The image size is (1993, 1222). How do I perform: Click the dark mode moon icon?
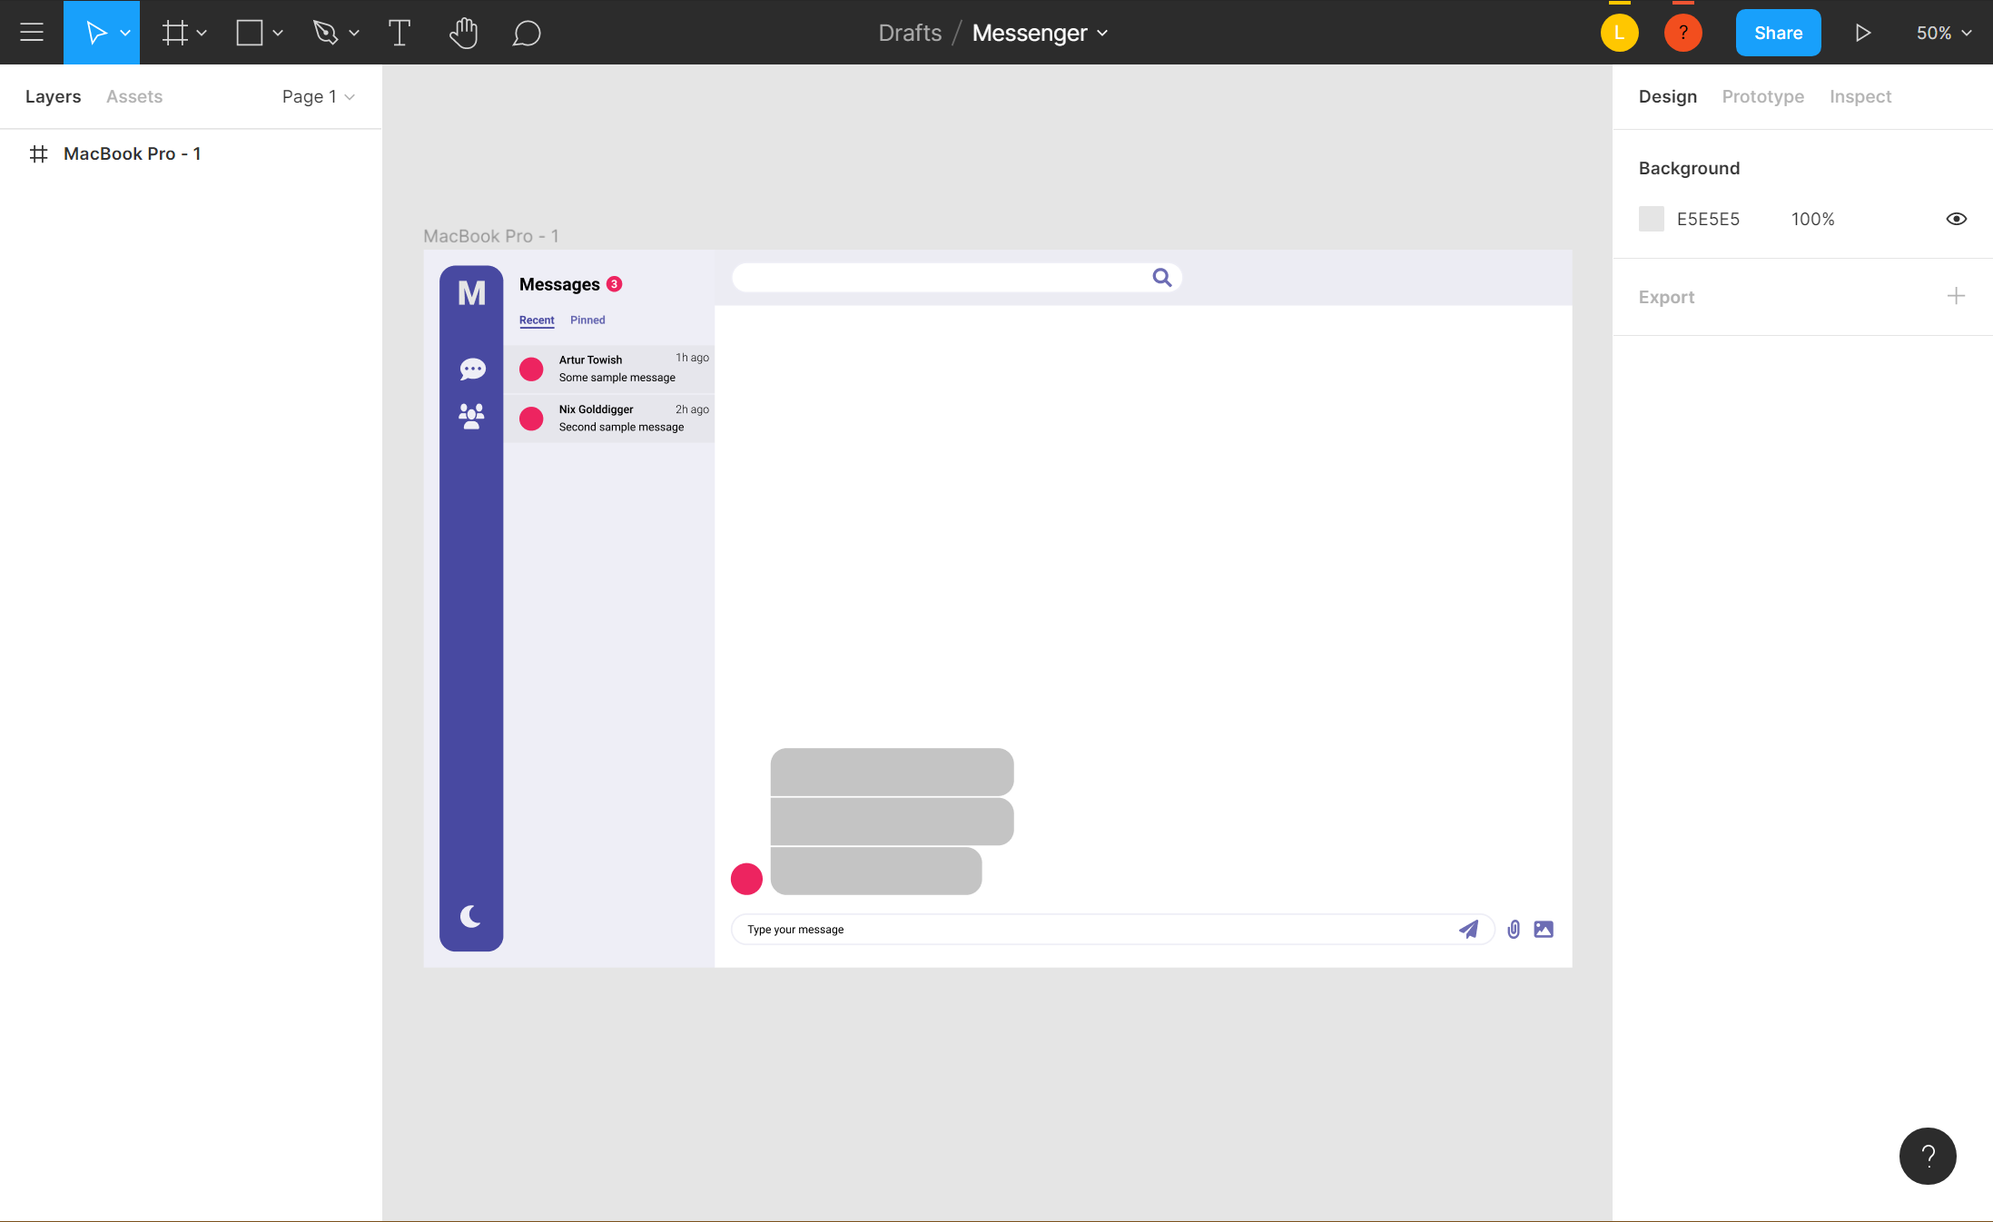470,916
